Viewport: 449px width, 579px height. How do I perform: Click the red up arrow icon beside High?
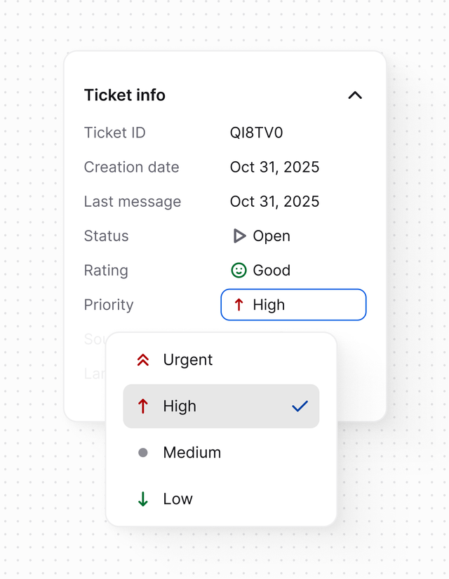pyautogui.click(x=144, y=406)
